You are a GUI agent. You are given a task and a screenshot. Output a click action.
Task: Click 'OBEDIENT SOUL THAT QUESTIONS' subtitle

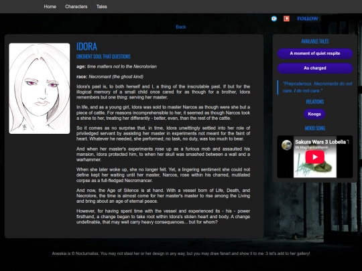(x=103, y=57)
